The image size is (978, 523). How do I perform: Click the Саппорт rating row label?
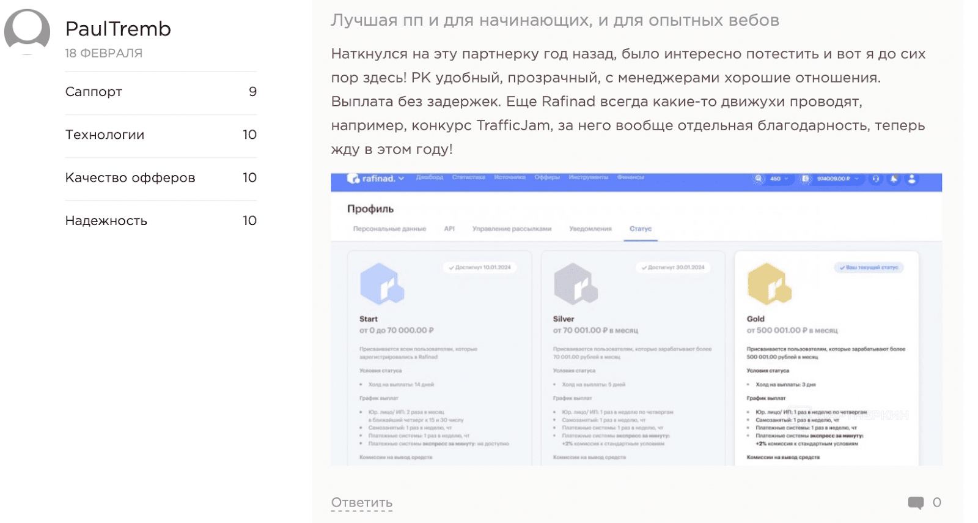pos(94,92)
